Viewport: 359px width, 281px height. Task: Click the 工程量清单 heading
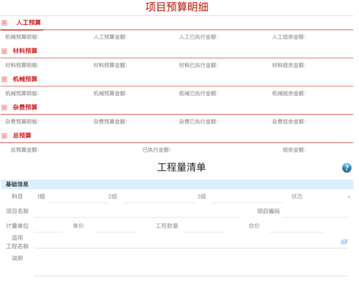pos(181,167)
